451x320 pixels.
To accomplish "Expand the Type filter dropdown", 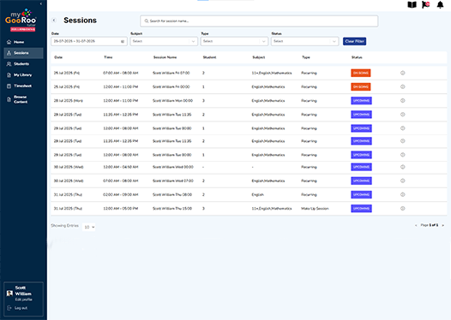I will click(x=234, y=41).
